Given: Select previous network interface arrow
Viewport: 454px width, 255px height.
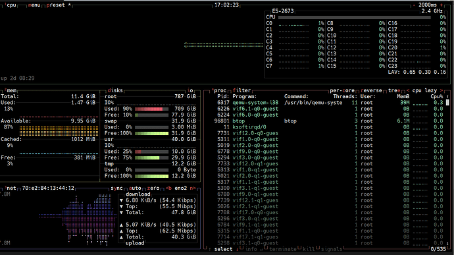Looking at the screenshot, I should pos(168,188).
